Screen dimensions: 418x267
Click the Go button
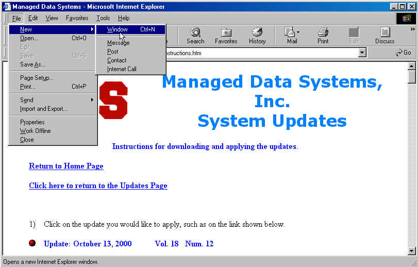coord(404,53)
